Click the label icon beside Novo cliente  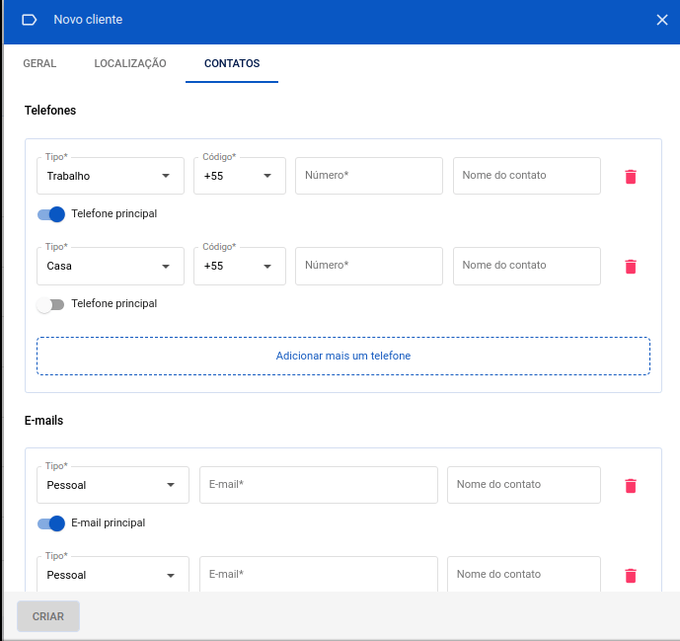click(30, 20)
